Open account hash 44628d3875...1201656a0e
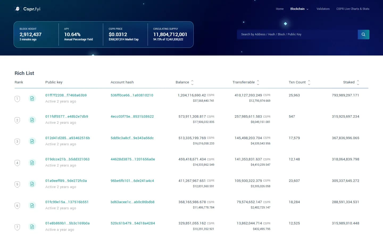Viewport: 383px width, 239px height. (133, 159)
